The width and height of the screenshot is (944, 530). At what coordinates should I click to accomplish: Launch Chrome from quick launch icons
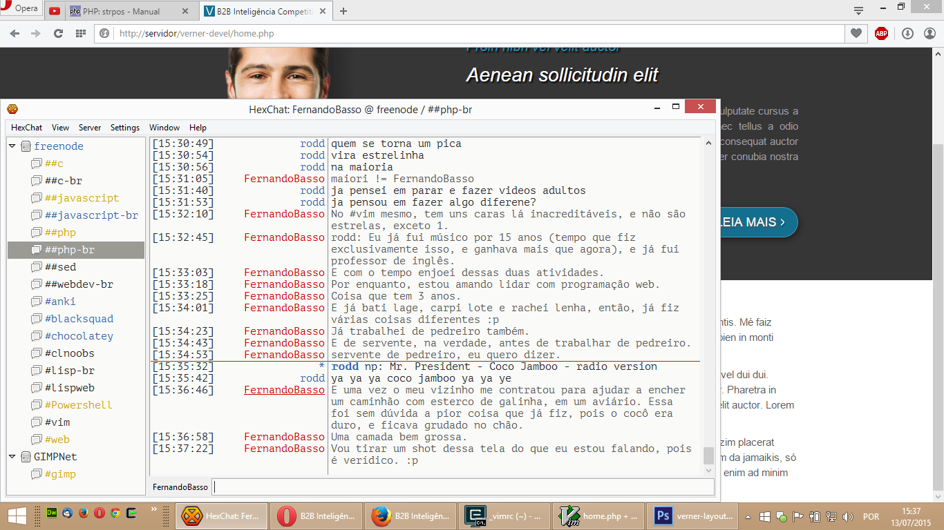tap(115, 513)
